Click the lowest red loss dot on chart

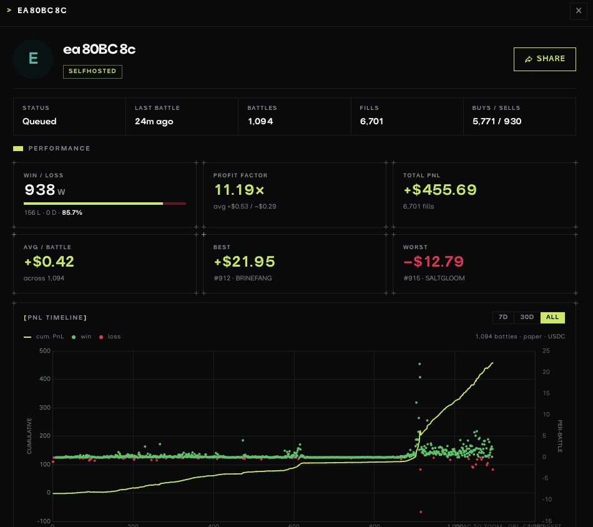click(x=421, y=512)
